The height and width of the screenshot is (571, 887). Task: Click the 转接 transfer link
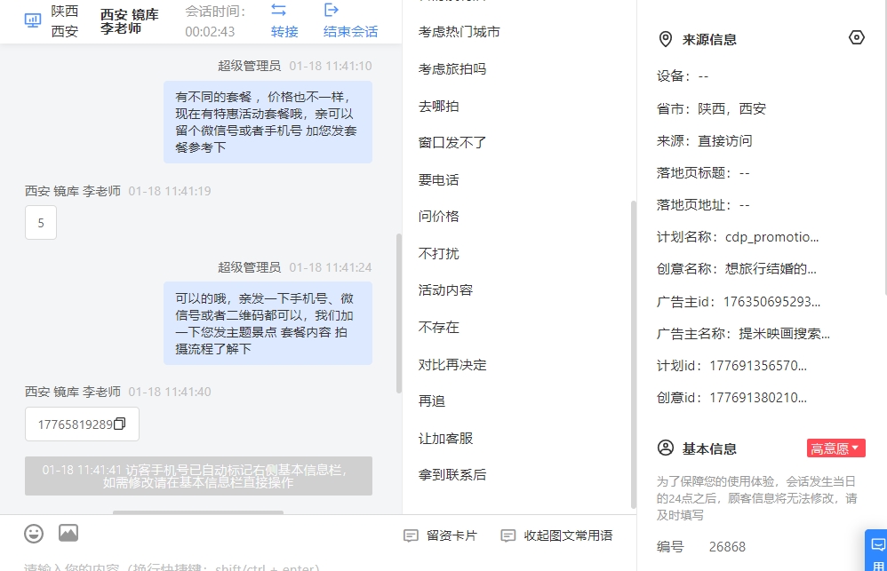[x=284, y=31]
